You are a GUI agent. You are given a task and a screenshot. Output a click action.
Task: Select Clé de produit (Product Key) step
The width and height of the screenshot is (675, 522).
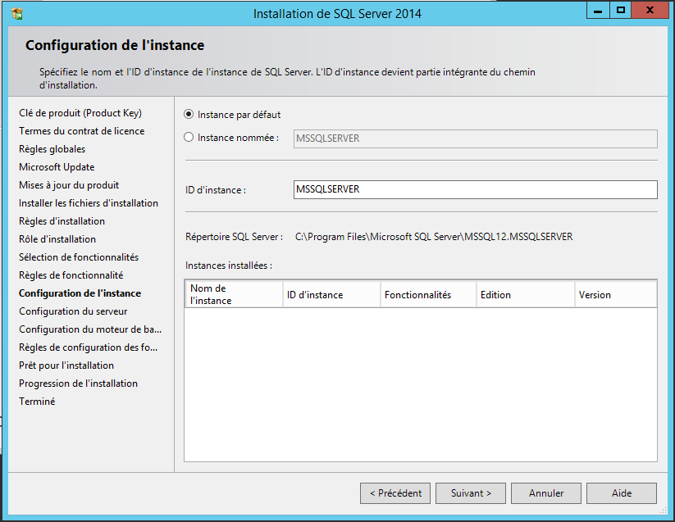[80, 113]
